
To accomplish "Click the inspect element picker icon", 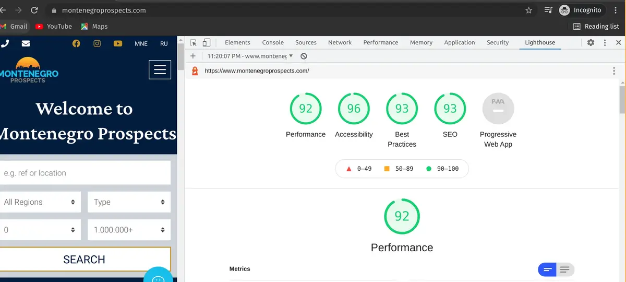I will click(193, 43).
